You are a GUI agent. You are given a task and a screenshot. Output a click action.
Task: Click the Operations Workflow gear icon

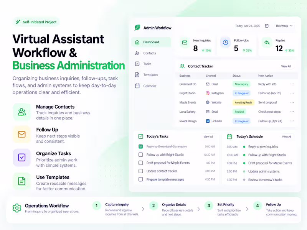[x=17, y=208]
